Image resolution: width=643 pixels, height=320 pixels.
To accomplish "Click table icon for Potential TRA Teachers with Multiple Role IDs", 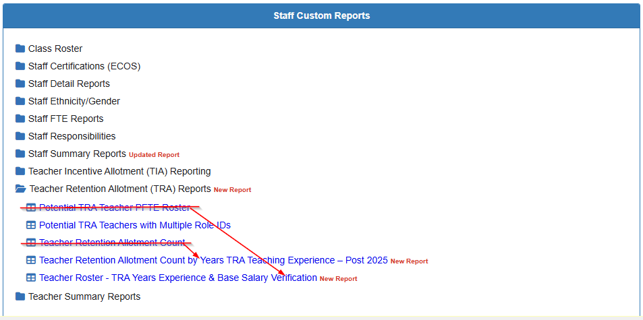I will coord(31,225).
